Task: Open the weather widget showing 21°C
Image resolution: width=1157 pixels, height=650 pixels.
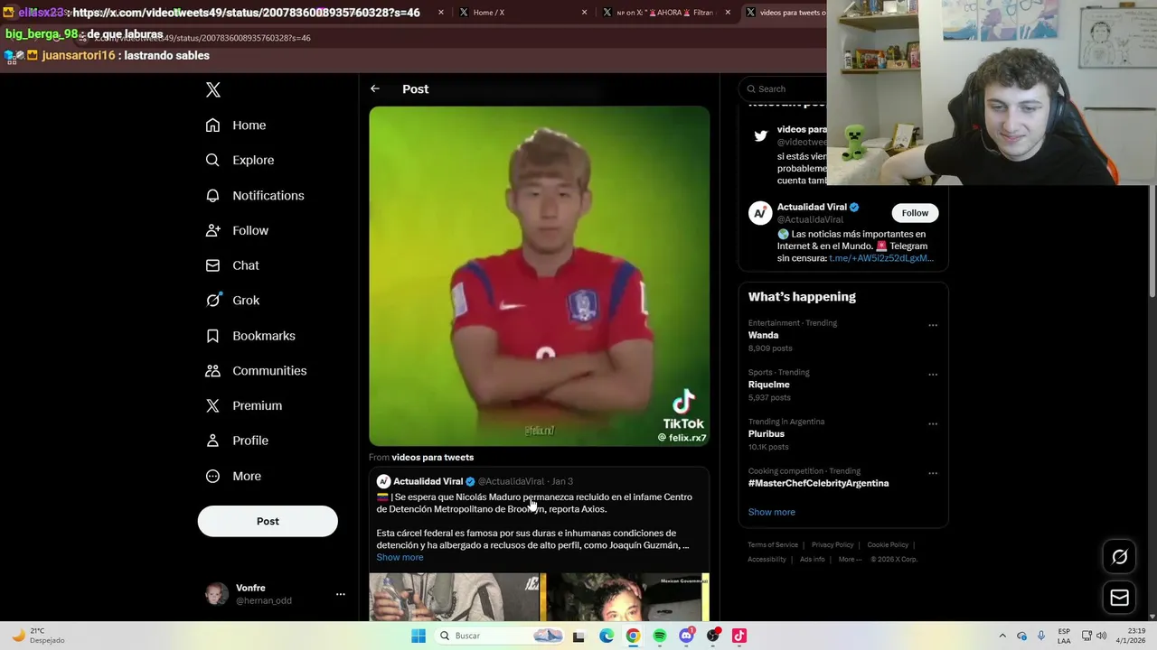Action: (x=38, y=636)
